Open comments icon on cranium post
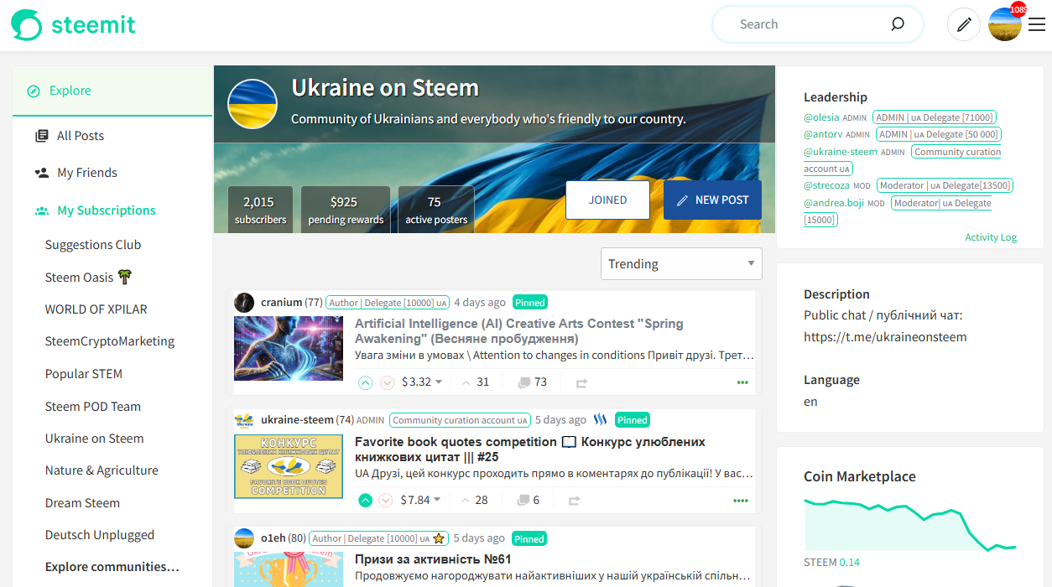 523,382
